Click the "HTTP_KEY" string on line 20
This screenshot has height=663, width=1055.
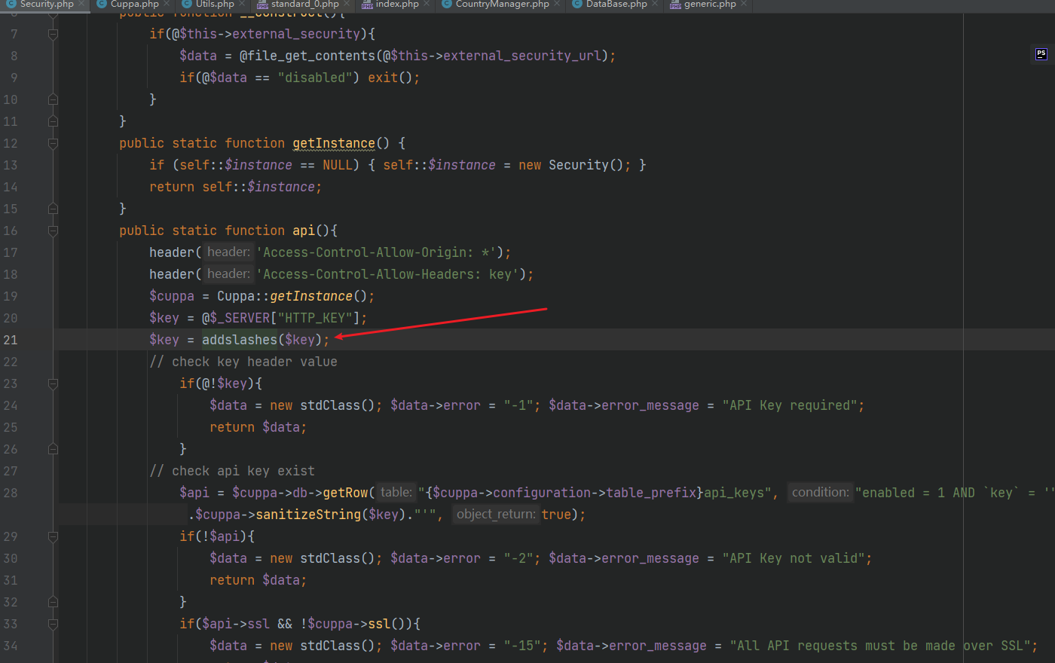tap(315, 318)
